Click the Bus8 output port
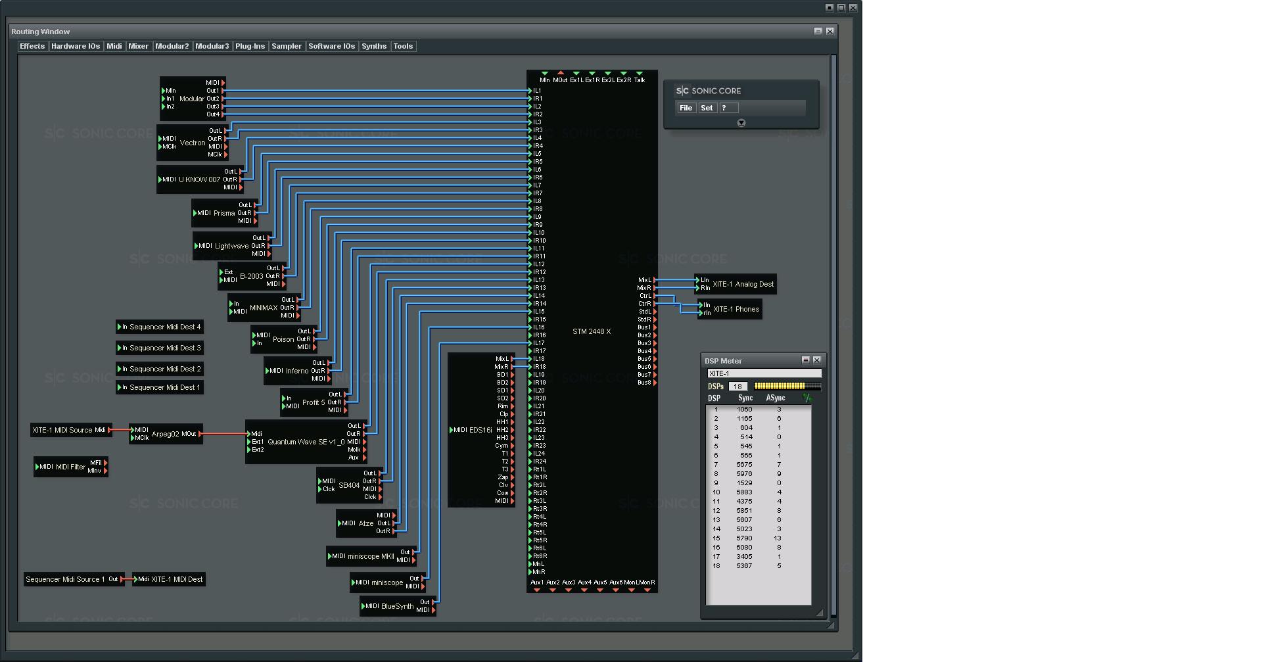Viewport: 1262px width, 662px height. [x=655, y=383]
